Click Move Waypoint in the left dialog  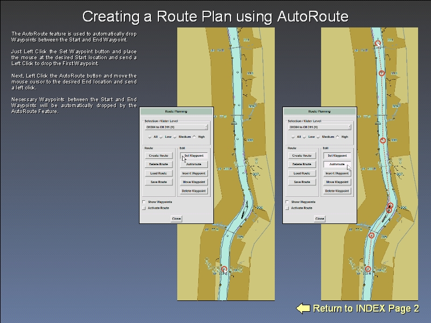[x=194, y=182]
